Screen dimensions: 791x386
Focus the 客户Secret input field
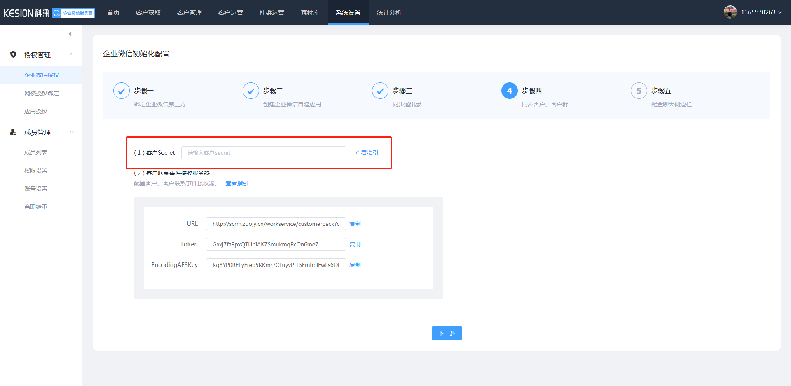click(x=264, y=153)
